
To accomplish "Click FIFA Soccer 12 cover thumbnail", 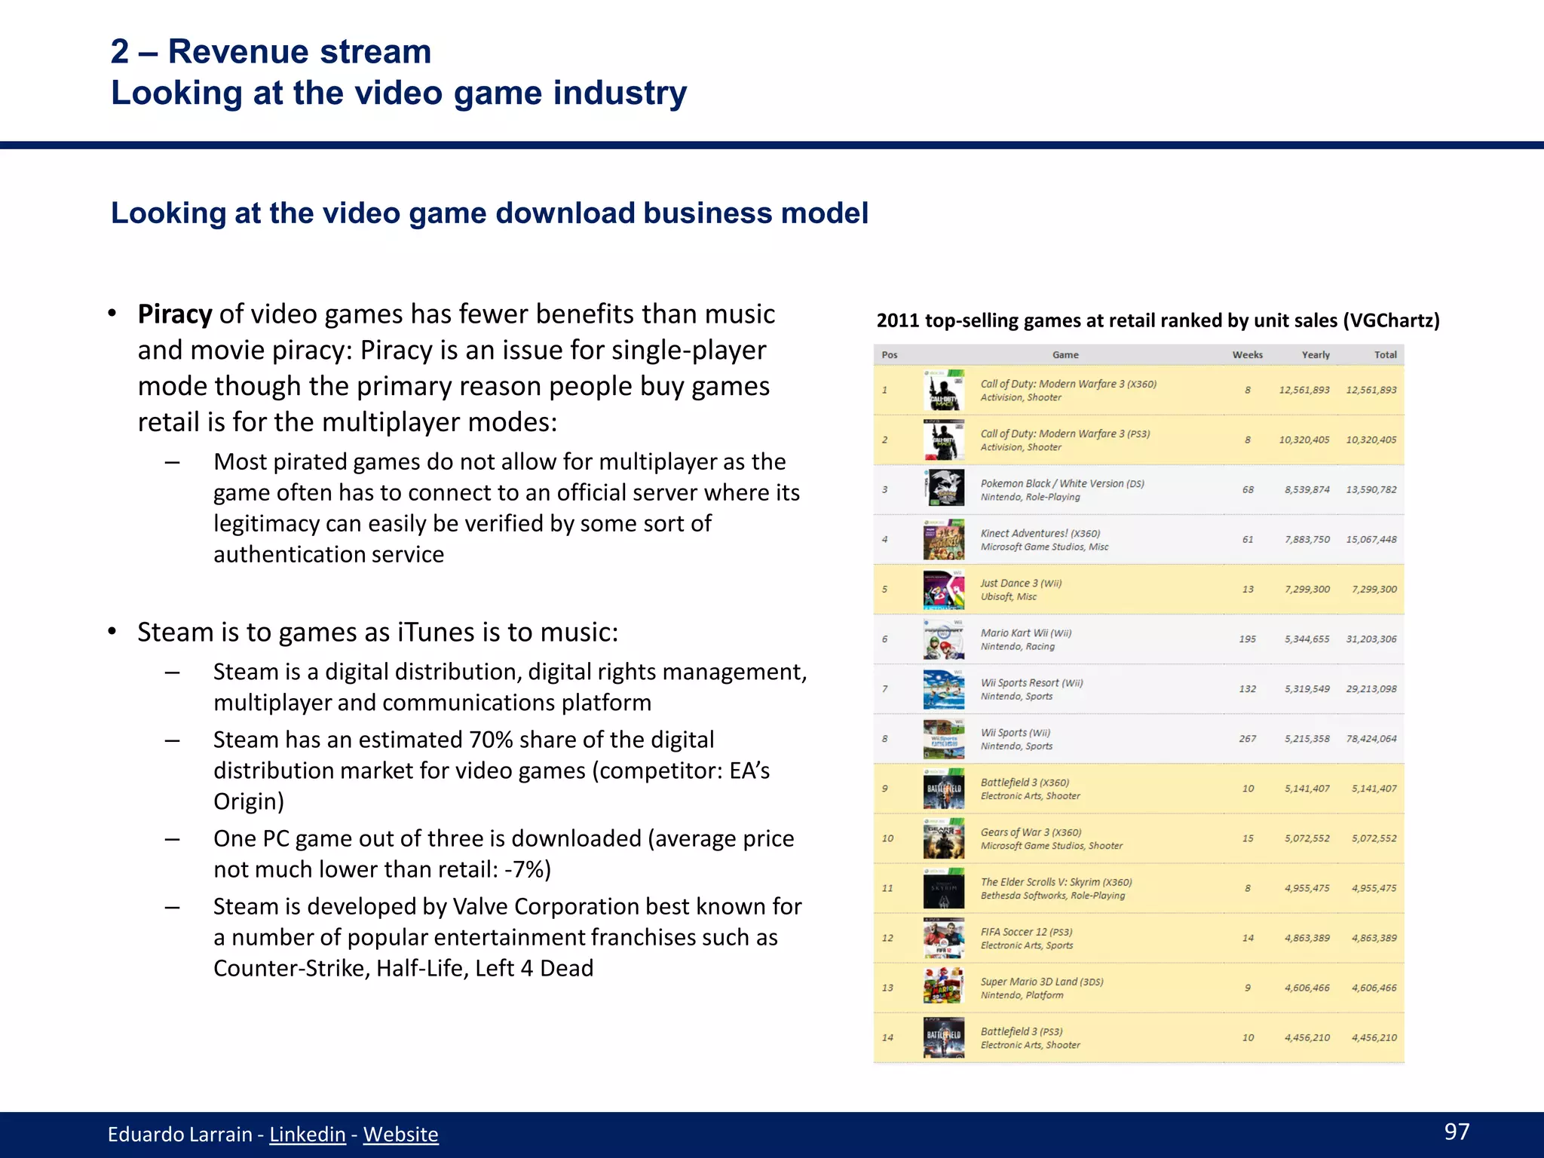I will tap(944, 938).
